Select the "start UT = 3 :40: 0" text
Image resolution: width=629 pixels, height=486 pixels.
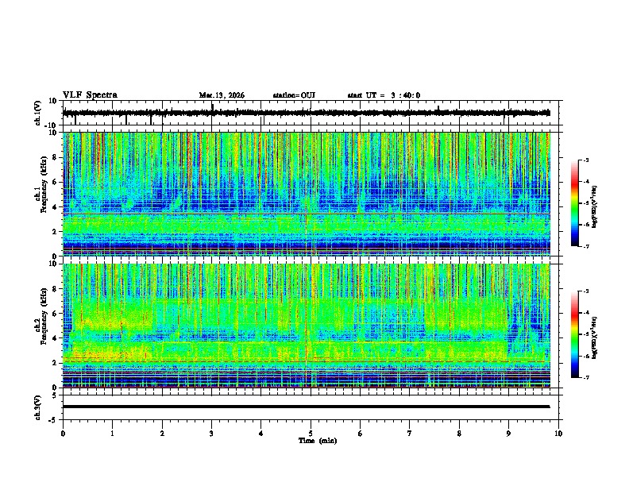[384, 95]
